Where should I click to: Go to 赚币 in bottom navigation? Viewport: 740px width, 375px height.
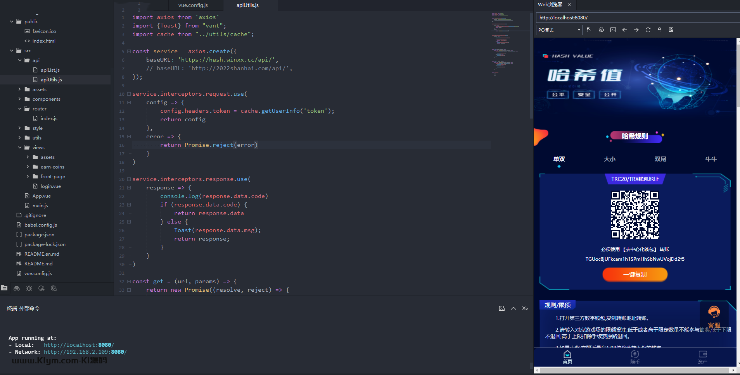[635, 357]
